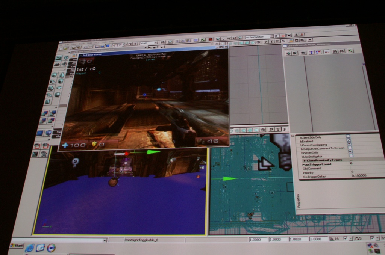Click the linear staircase brush icon

[x=51, y=88]
